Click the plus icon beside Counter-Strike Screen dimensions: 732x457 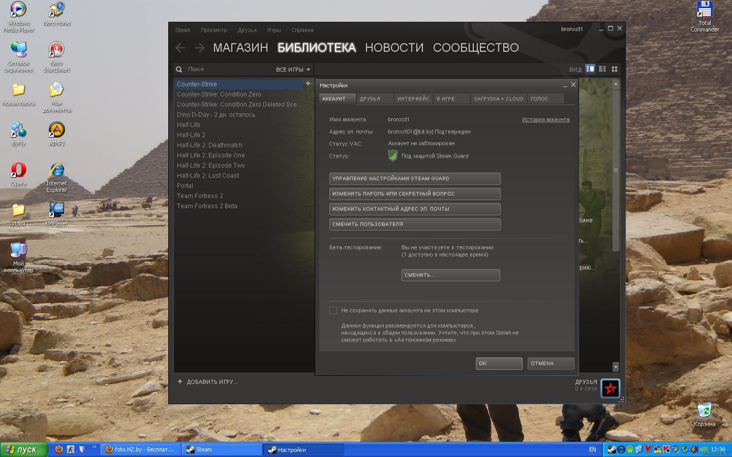pyautogui.click(x=308, y=83)
